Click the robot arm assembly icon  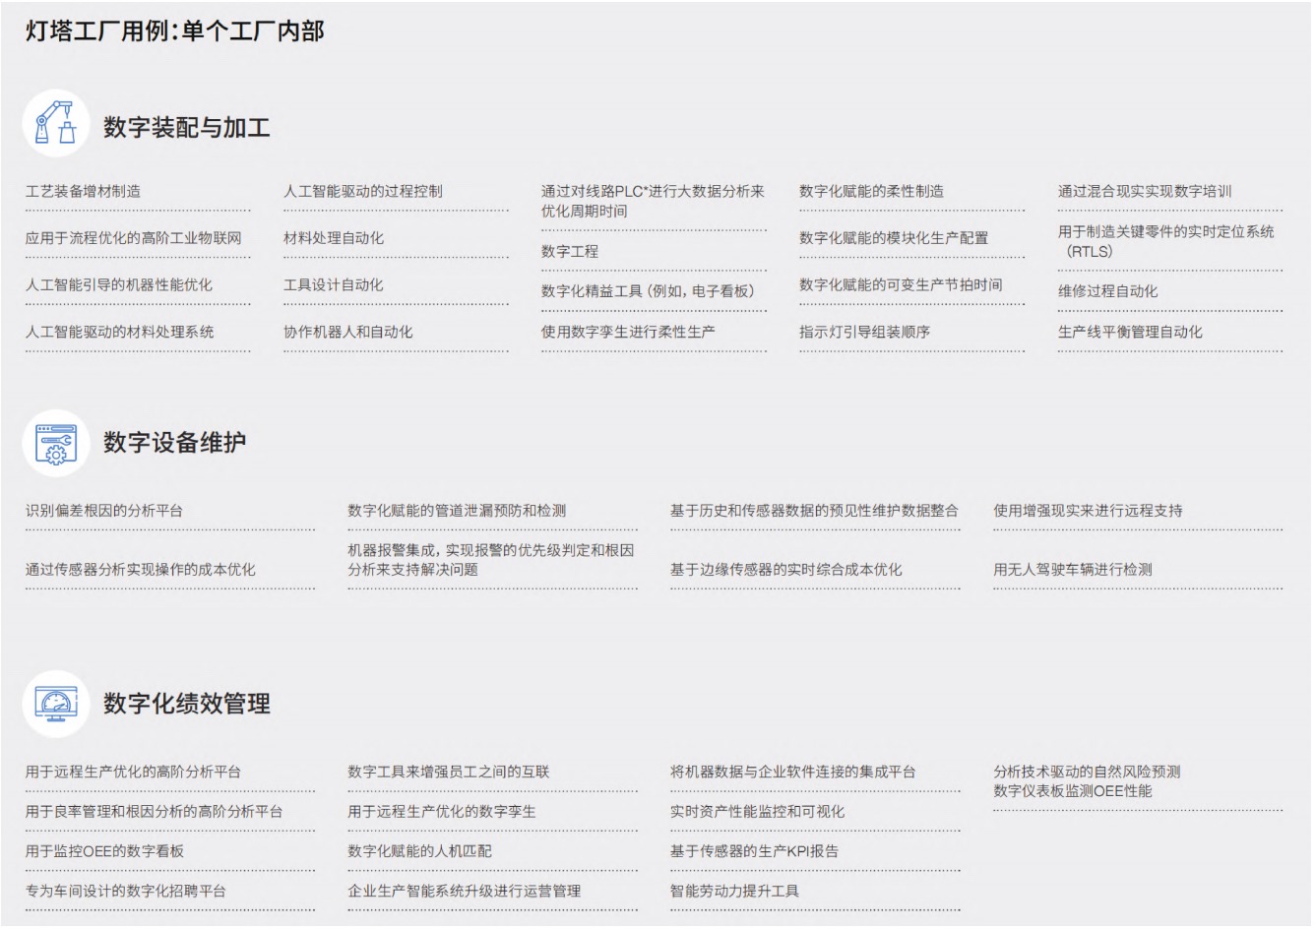[x=56, y=124]
